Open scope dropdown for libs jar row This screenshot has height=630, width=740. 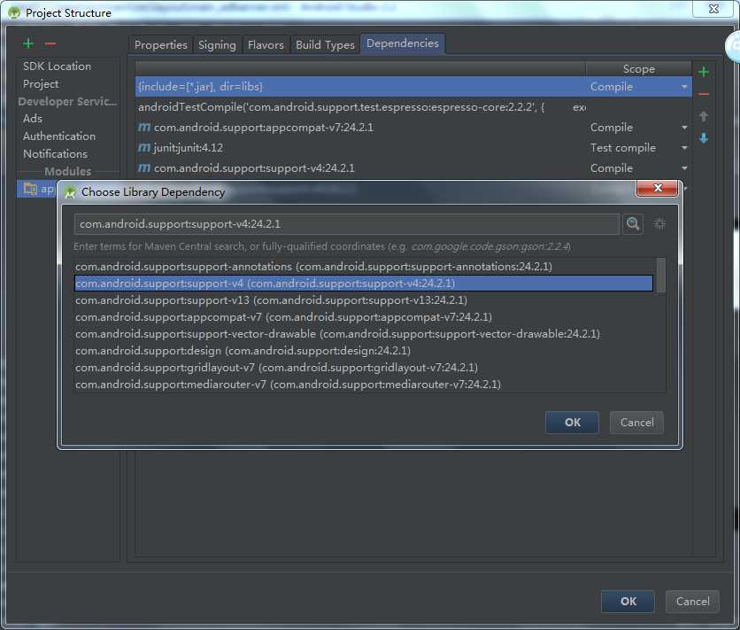(x=684, y=87)
